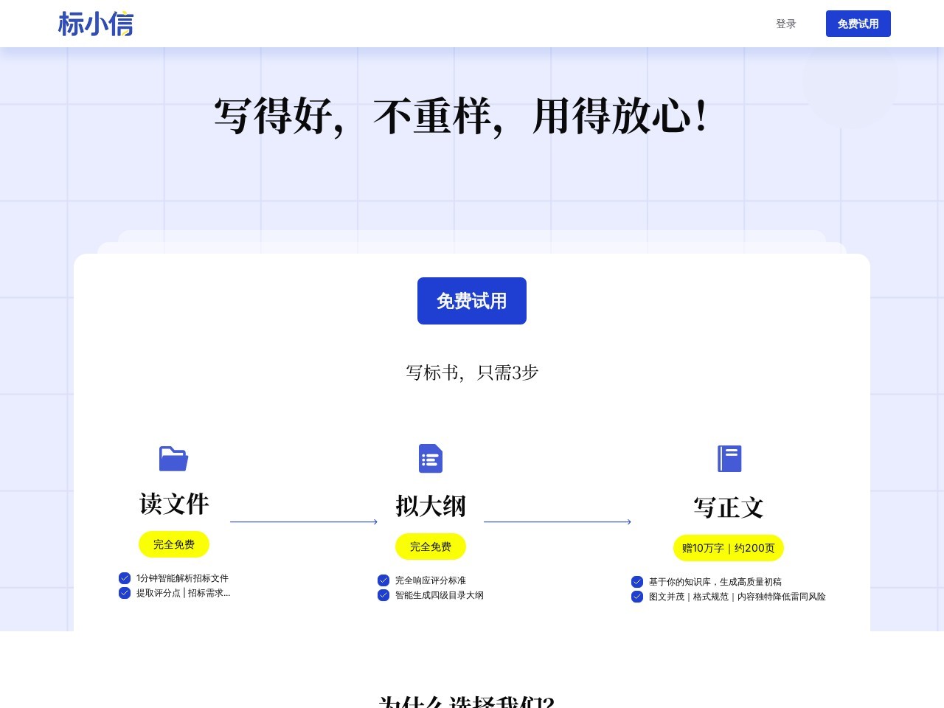
Task: Click the yellow 完全免费 badge under 读文件
Action: [174, 544]
